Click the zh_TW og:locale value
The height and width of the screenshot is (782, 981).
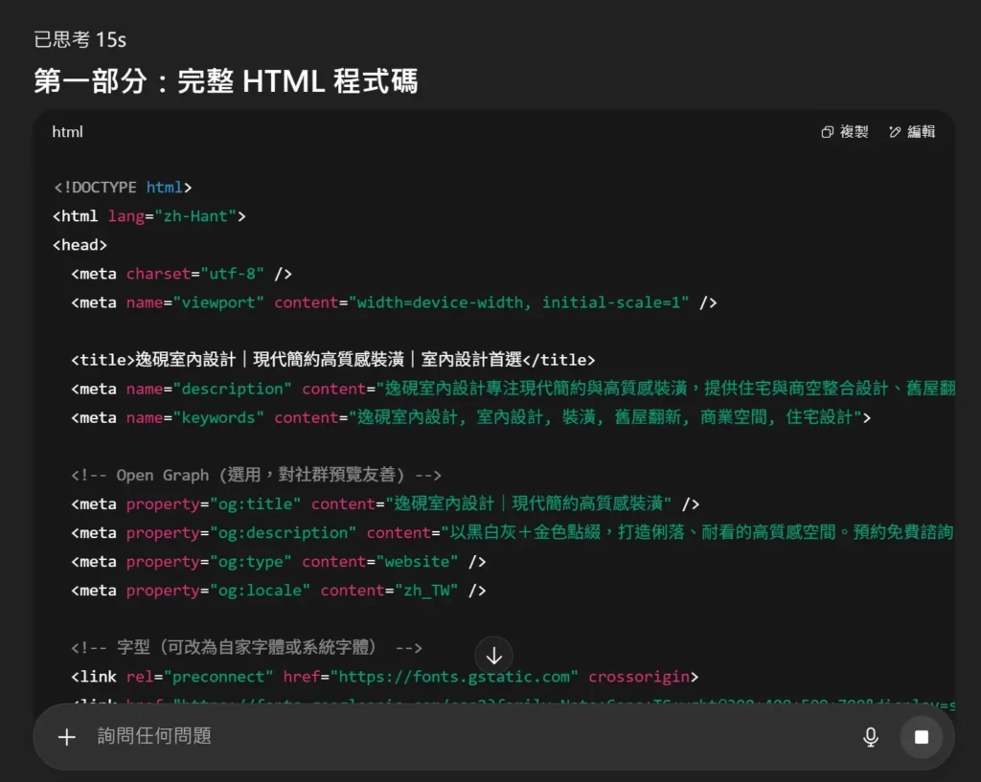tap(421, 590)
